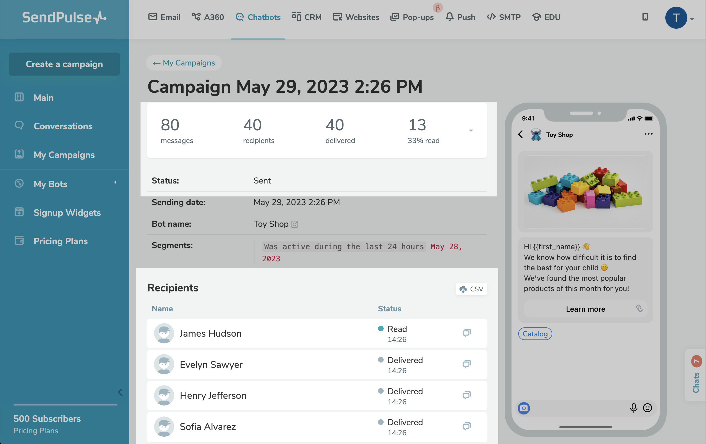The height and width of the screenshot is (444, 706).
Task: Click three-dots menu in phone preview
Action: pos(648,134)
